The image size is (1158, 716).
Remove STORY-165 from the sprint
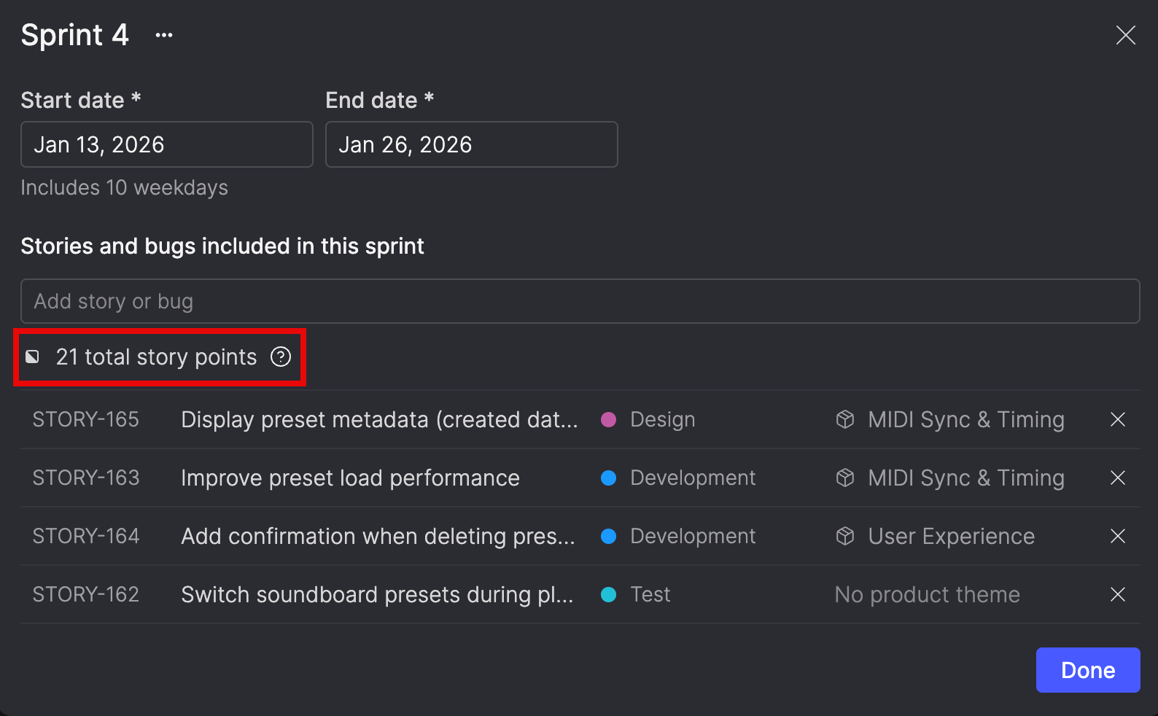[x=1117, y=419]
